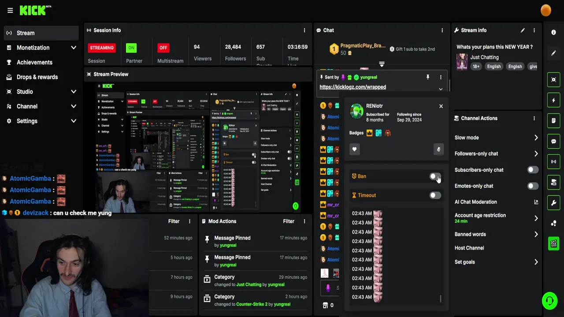The image size is (564, 317).
Task: Click the shop bag icon below chat
Action: 325,305
